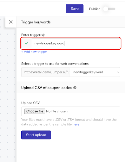Click the Publish label text
Viewport: 125px width, 162px height.
click(95, 9)
